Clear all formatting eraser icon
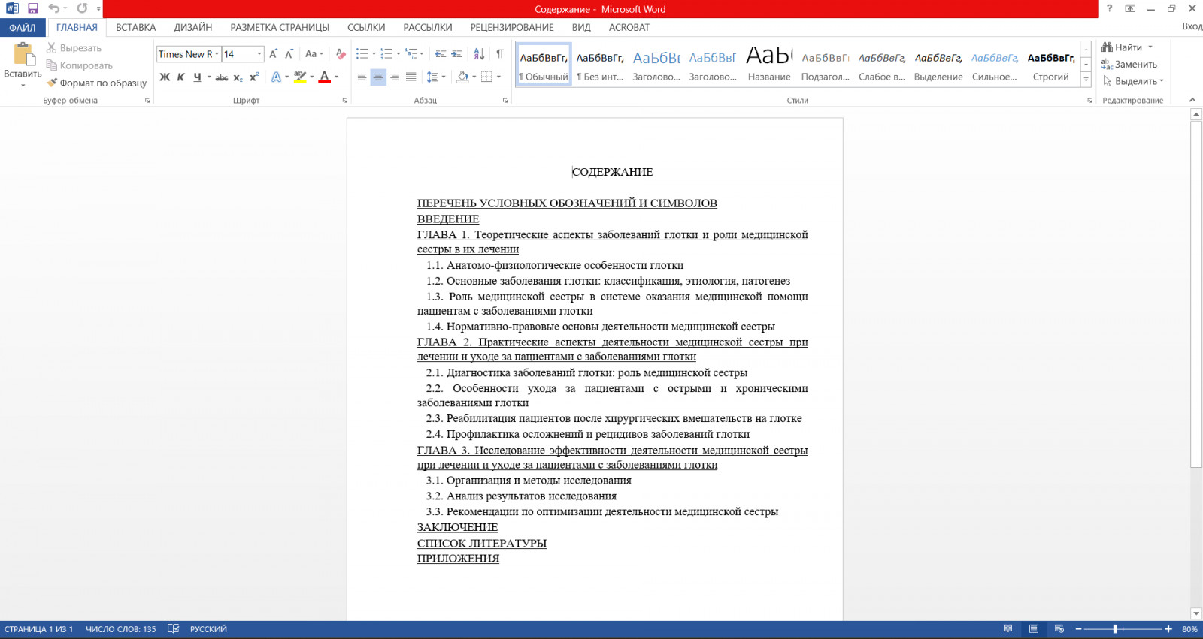The image size is (1203, 639). [x=341, y=54]
